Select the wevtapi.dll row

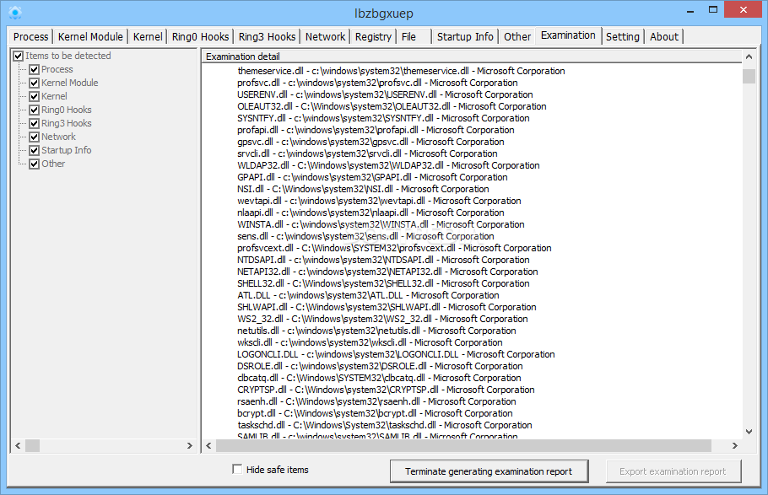379,201
